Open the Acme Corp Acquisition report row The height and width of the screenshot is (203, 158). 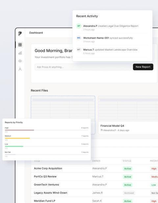tap(94, 168)
